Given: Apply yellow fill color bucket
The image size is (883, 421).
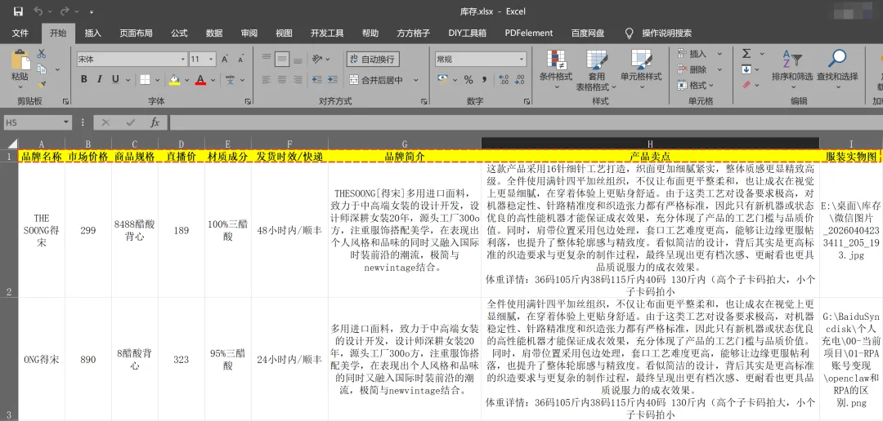Looking at the screenshot, I should pos(175,79).
